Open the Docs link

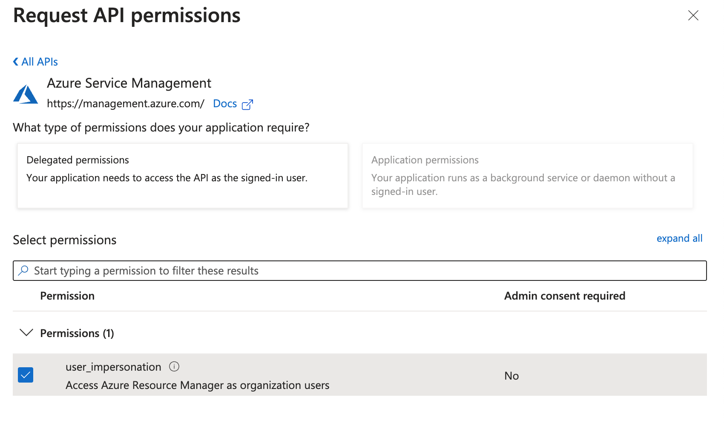pyautogui.click(x=225, y=104)
